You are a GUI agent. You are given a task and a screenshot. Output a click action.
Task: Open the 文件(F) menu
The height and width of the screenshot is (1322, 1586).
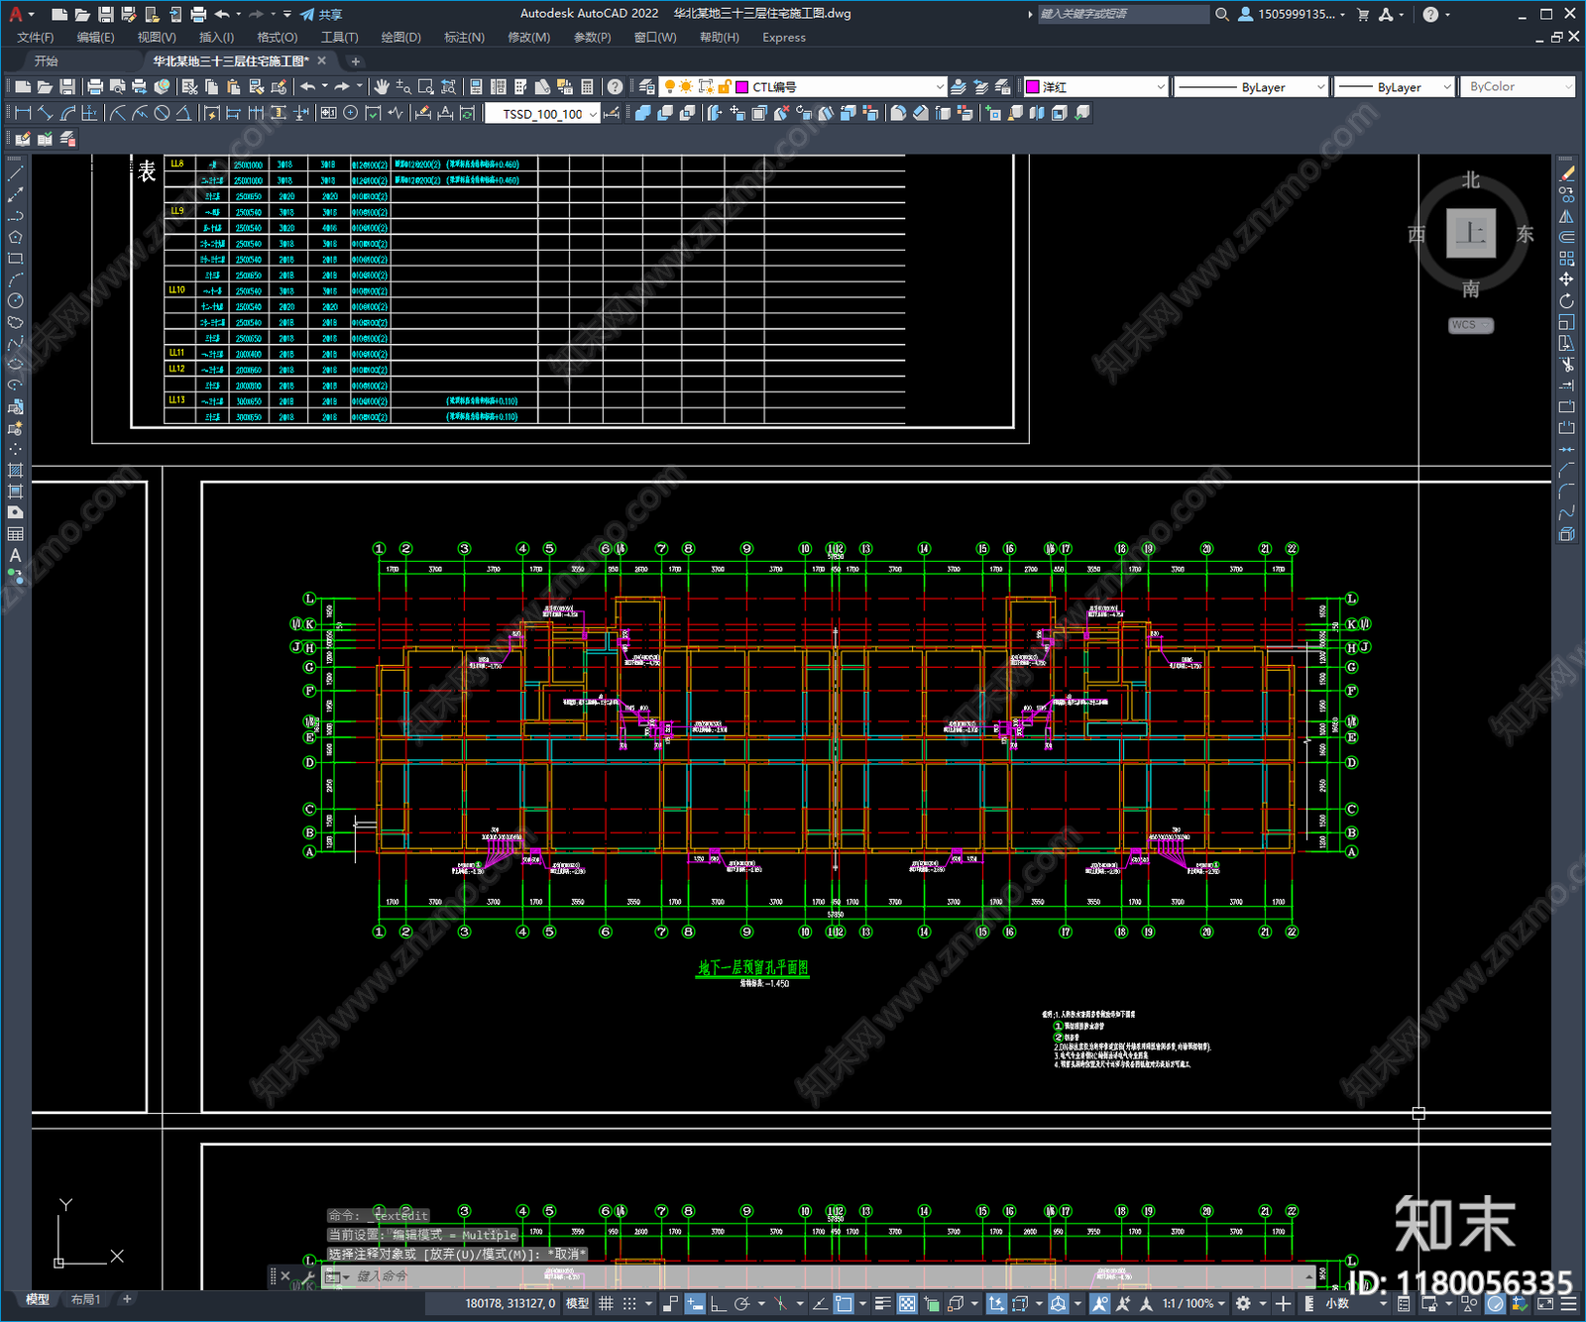pyautogui.click(x=35, y=38)
